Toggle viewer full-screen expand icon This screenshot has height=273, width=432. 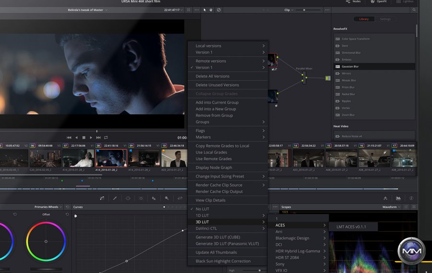[x=189, y=10]
